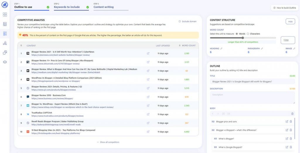Click How to build Outline button

[x=284, y=8]
